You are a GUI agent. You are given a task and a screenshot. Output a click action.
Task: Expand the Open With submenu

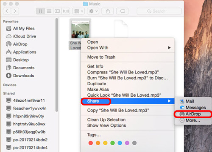pos(128,48)
